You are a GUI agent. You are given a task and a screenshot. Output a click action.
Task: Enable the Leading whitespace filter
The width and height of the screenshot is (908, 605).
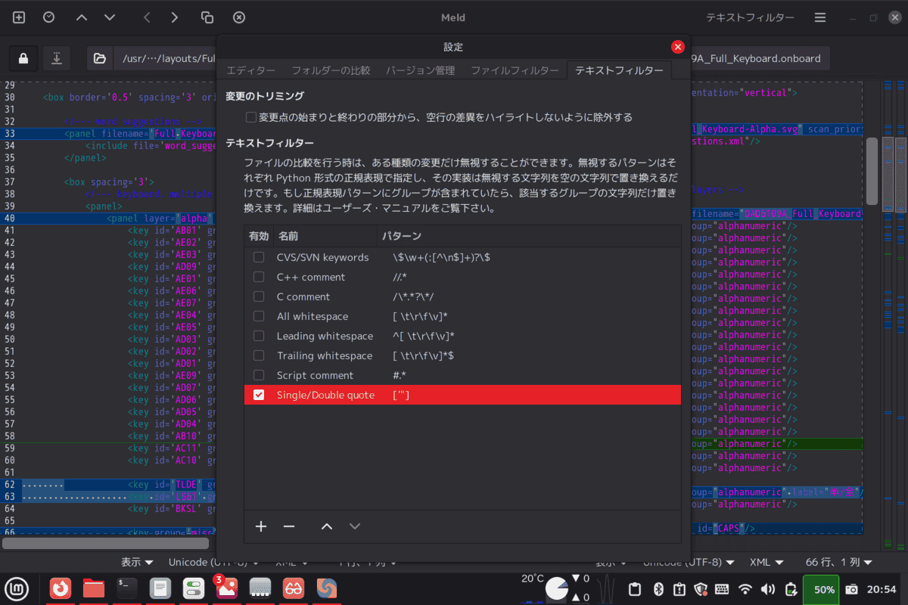point(259,336)
